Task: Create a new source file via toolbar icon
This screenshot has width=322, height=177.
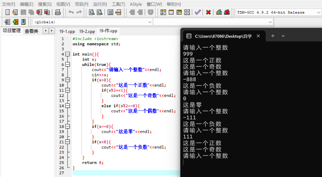Action: 7,12
